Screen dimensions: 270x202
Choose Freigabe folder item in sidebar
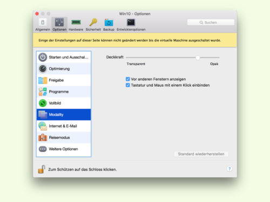click(x=64, y=80)
